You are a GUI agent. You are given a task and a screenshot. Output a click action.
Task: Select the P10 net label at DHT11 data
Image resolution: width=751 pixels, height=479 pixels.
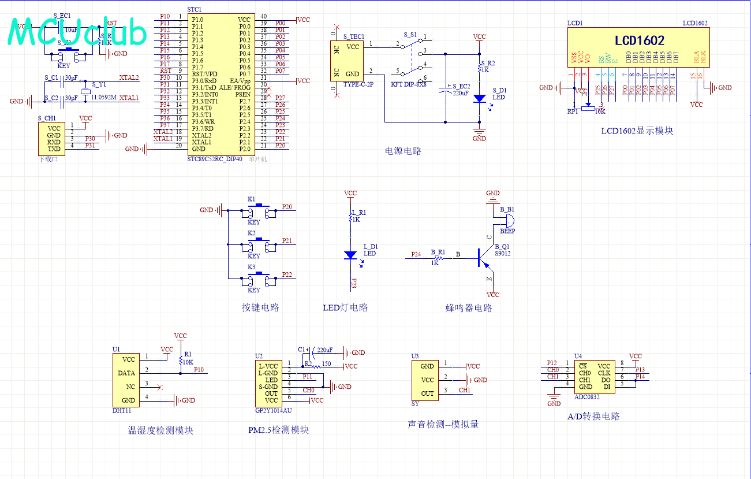(x=199, y=370)
